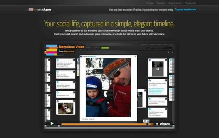The width and height of the screenshot is (219, 138).
Task: Click the 'Memolane Video' title link
Action: (72, 47)
